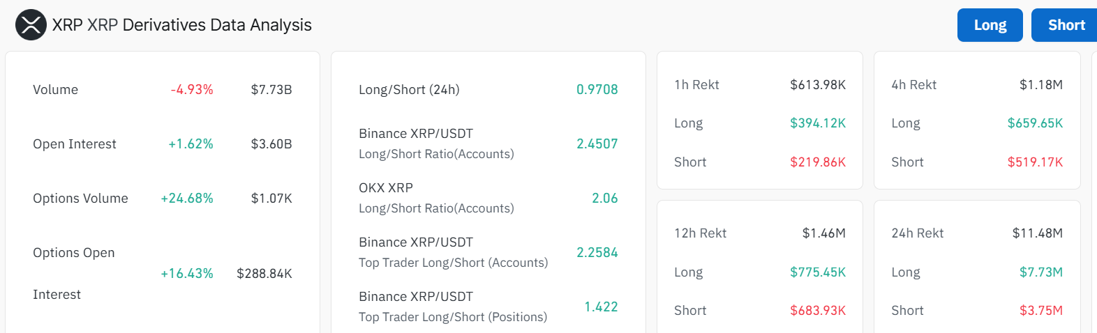The width and height of the screenshot is (1097, 333).
Task: Open Binance XRP/USDT Long/Short Ratio(Accounts) row
Action: point(488,144)
